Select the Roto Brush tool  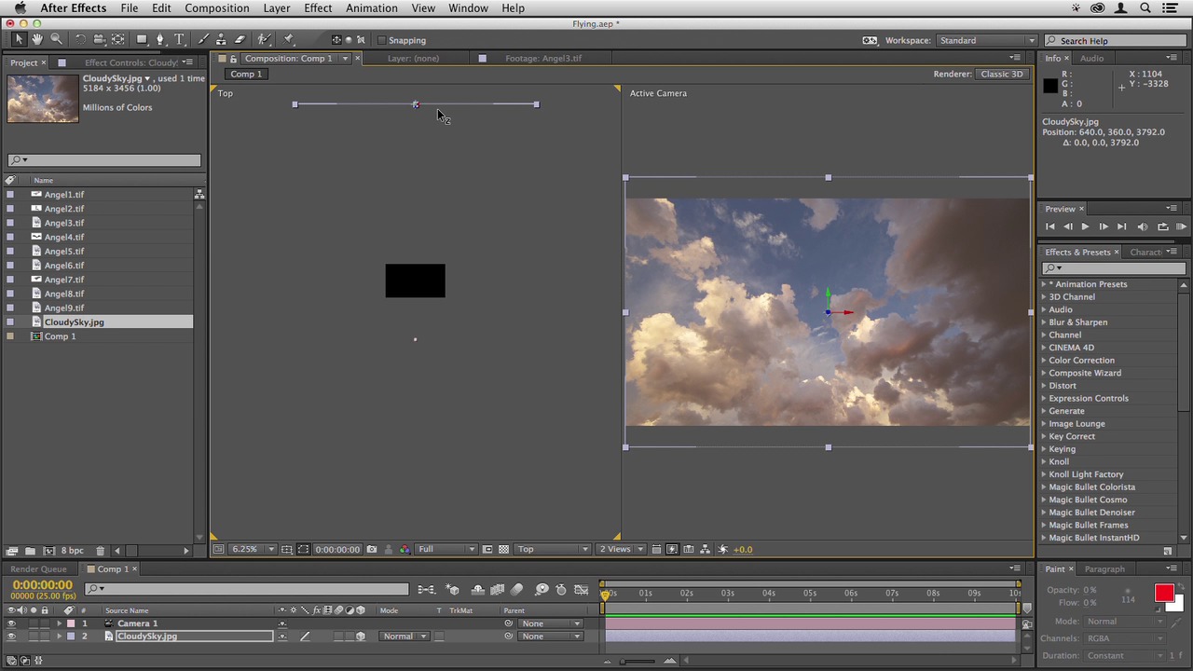pyautogui.click(x=265, y=39)
